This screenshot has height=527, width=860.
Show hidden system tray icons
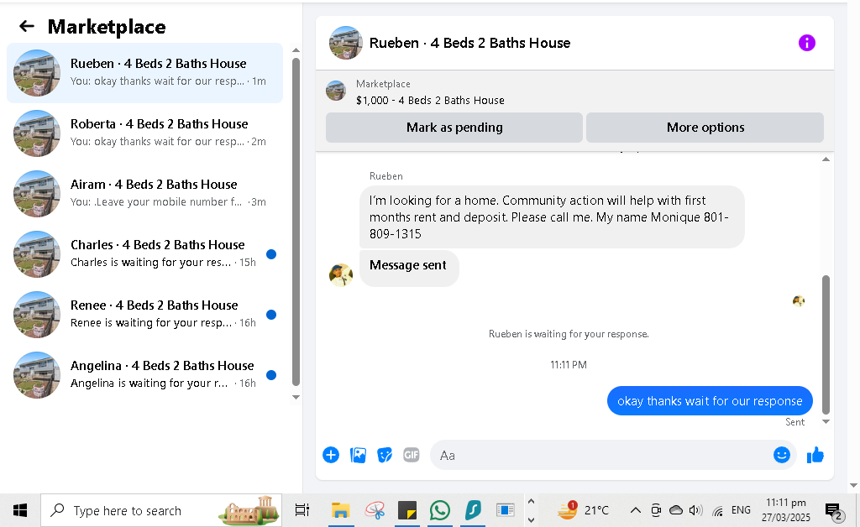click(x=635, y=510)
